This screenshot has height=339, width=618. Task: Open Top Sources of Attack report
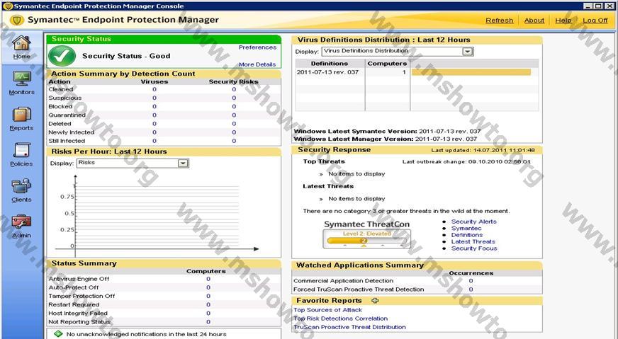[327, 310]
